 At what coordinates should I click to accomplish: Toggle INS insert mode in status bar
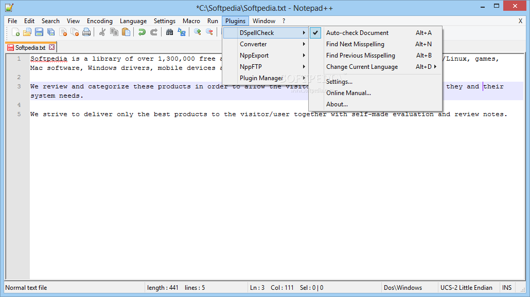click(507, 288)
